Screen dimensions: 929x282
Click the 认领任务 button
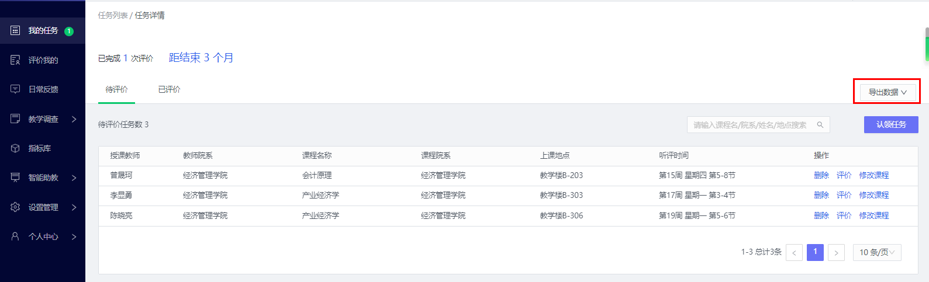click(891, 124)
